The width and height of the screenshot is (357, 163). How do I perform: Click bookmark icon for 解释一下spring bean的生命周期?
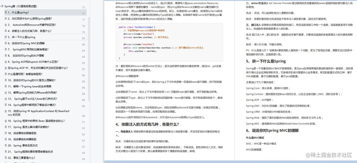click(x=5, y=86)
